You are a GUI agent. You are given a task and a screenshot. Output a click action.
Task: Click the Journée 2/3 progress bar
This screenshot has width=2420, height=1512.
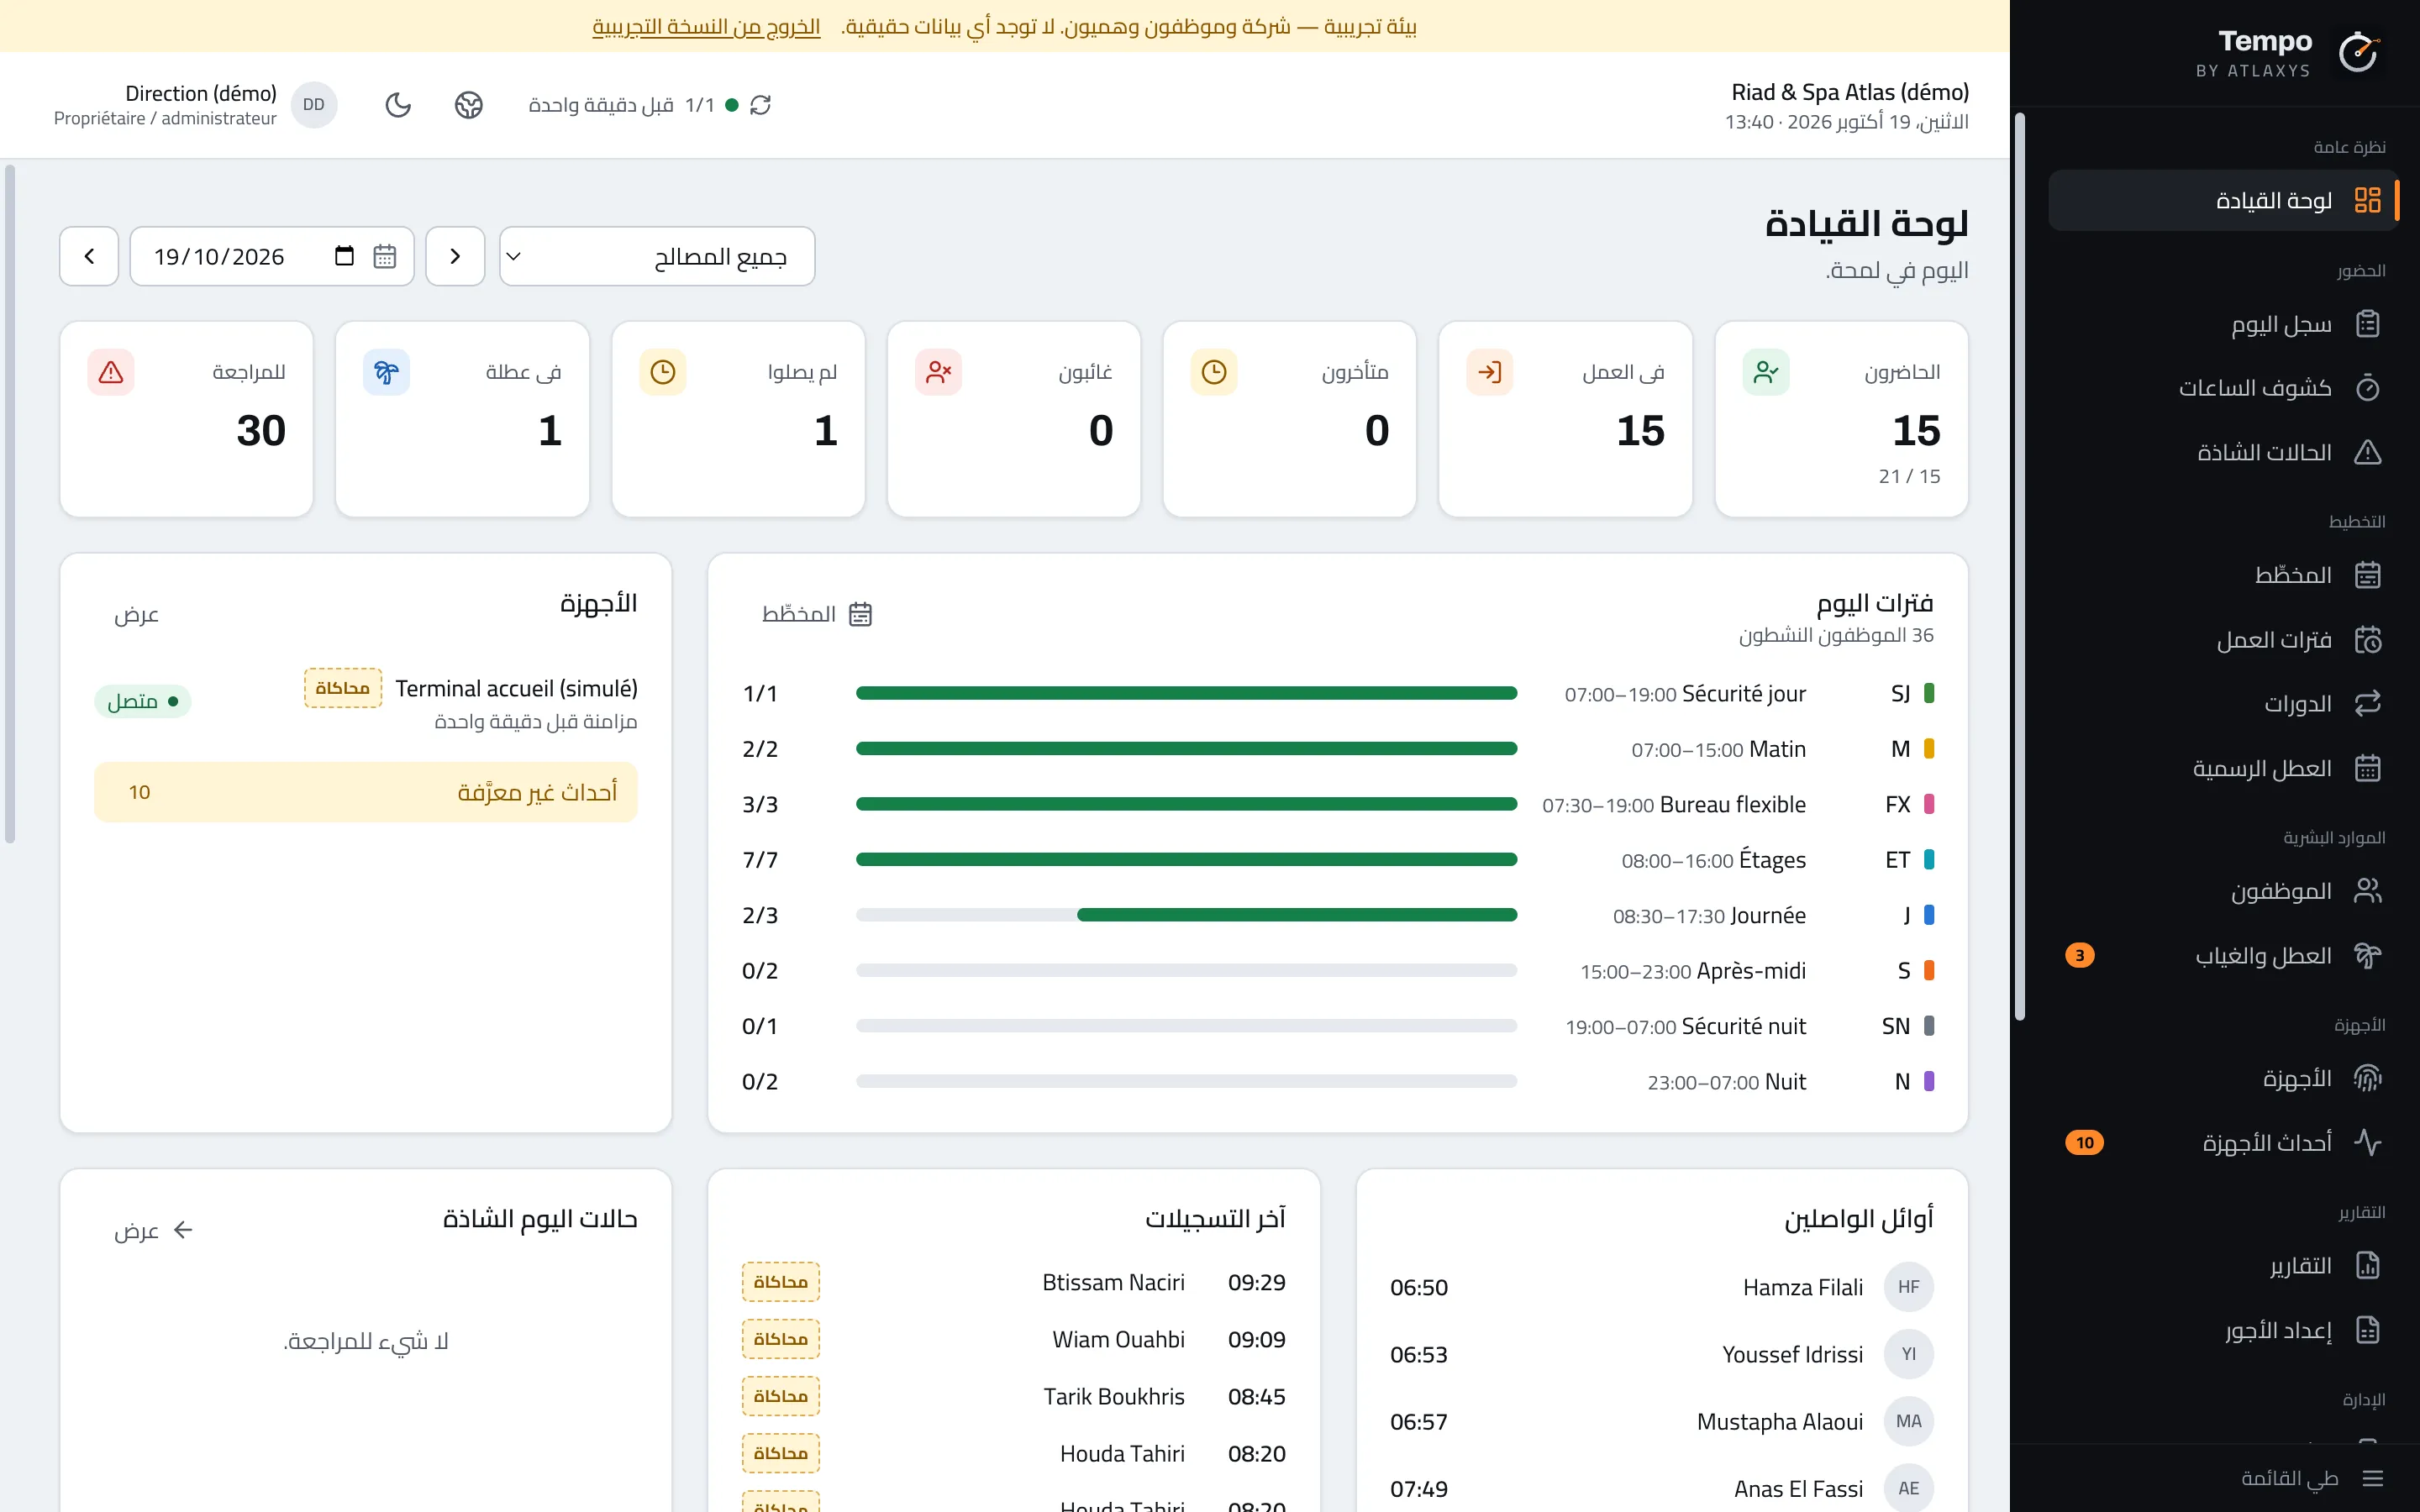[x=1186, y=915]
